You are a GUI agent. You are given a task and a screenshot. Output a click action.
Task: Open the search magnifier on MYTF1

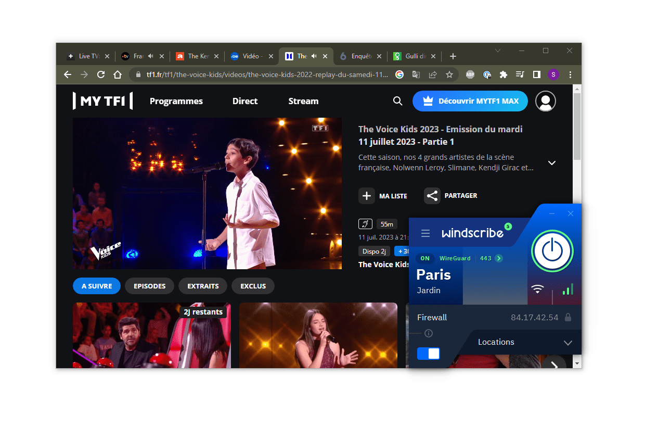click(x=397, y=101)
